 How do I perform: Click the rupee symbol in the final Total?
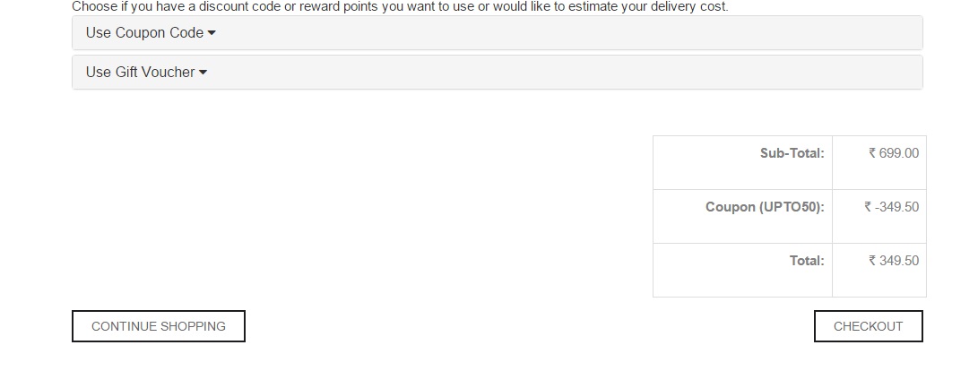tap(872, 261)
